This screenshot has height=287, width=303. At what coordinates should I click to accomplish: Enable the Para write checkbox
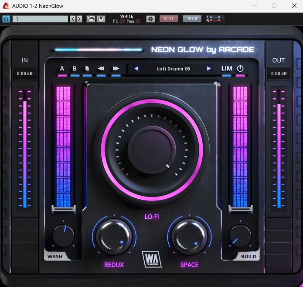(138, 21)
